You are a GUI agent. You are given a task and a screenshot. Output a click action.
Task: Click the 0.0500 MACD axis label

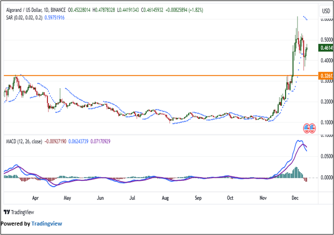[327, 157]
